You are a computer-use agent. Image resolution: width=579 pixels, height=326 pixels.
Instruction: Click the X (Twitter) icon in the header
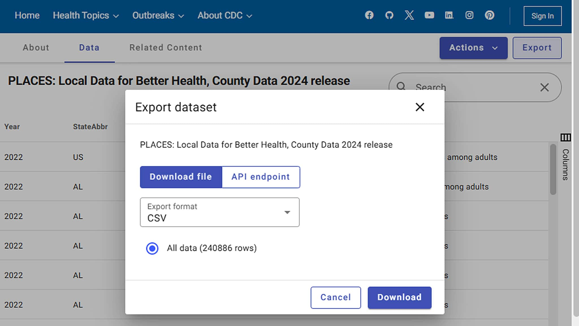tap(409, 15)
